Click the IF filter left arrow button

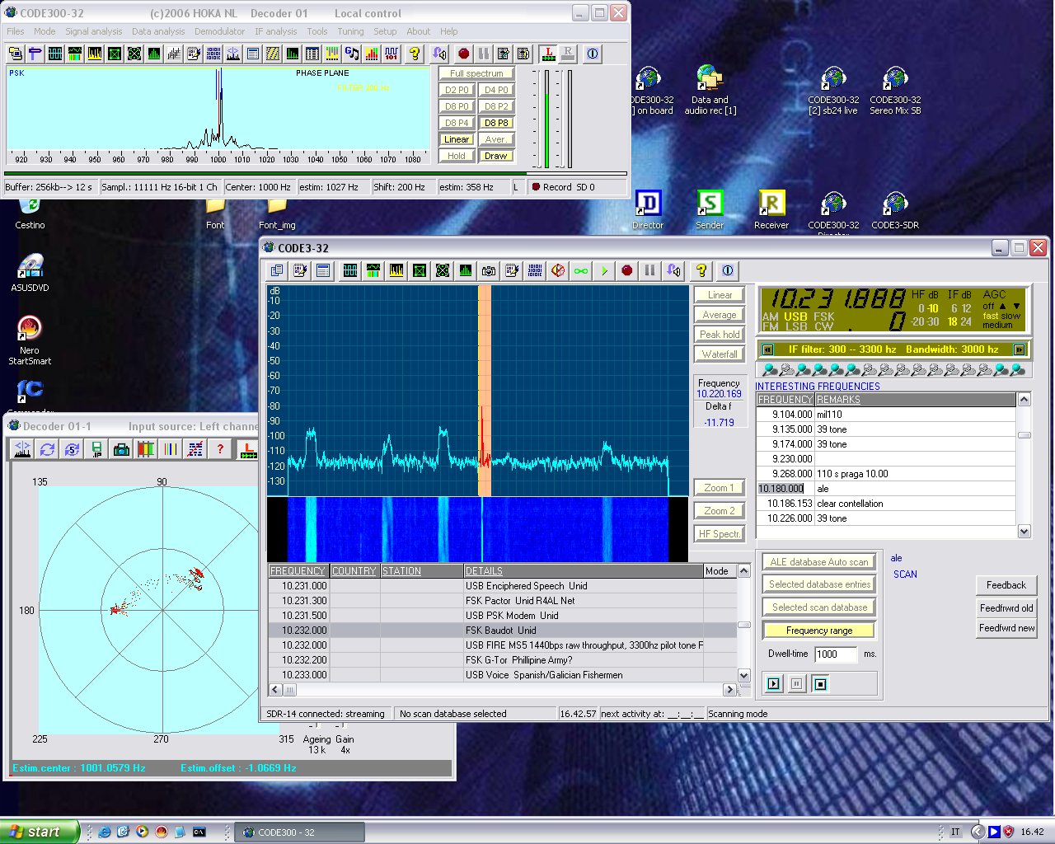pos(768,349)
